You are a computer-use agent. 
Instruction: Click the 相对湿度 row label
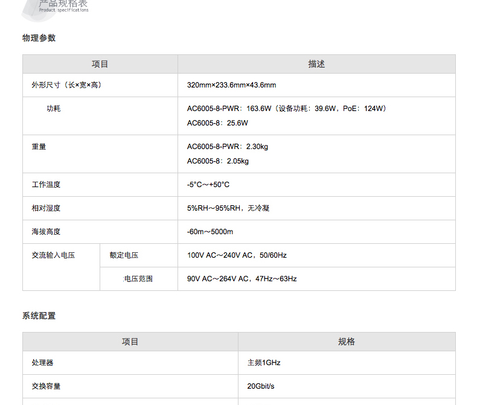(x=46, y=208)
